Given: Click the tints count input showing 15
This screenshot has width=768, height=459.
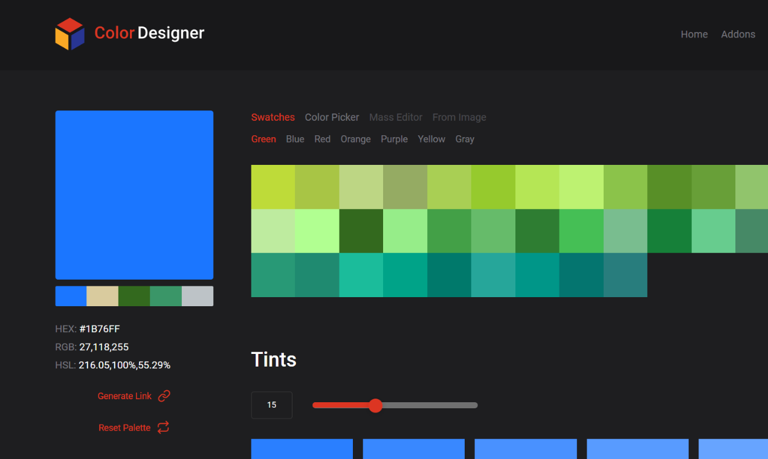Looking at the screenshot, I should coord(271,405).
